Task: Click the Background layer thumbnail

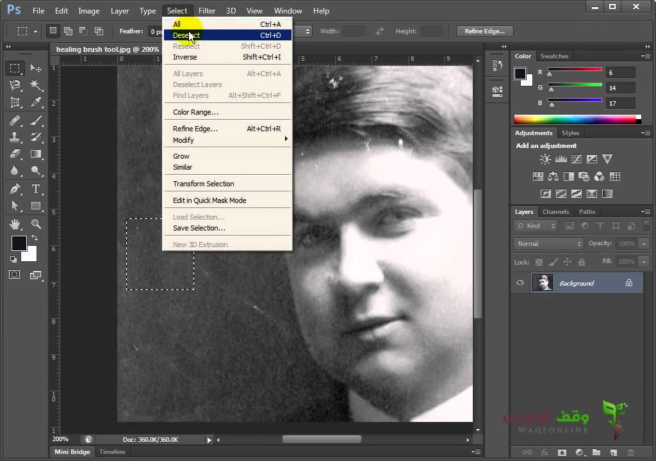Action: [543, 283]
